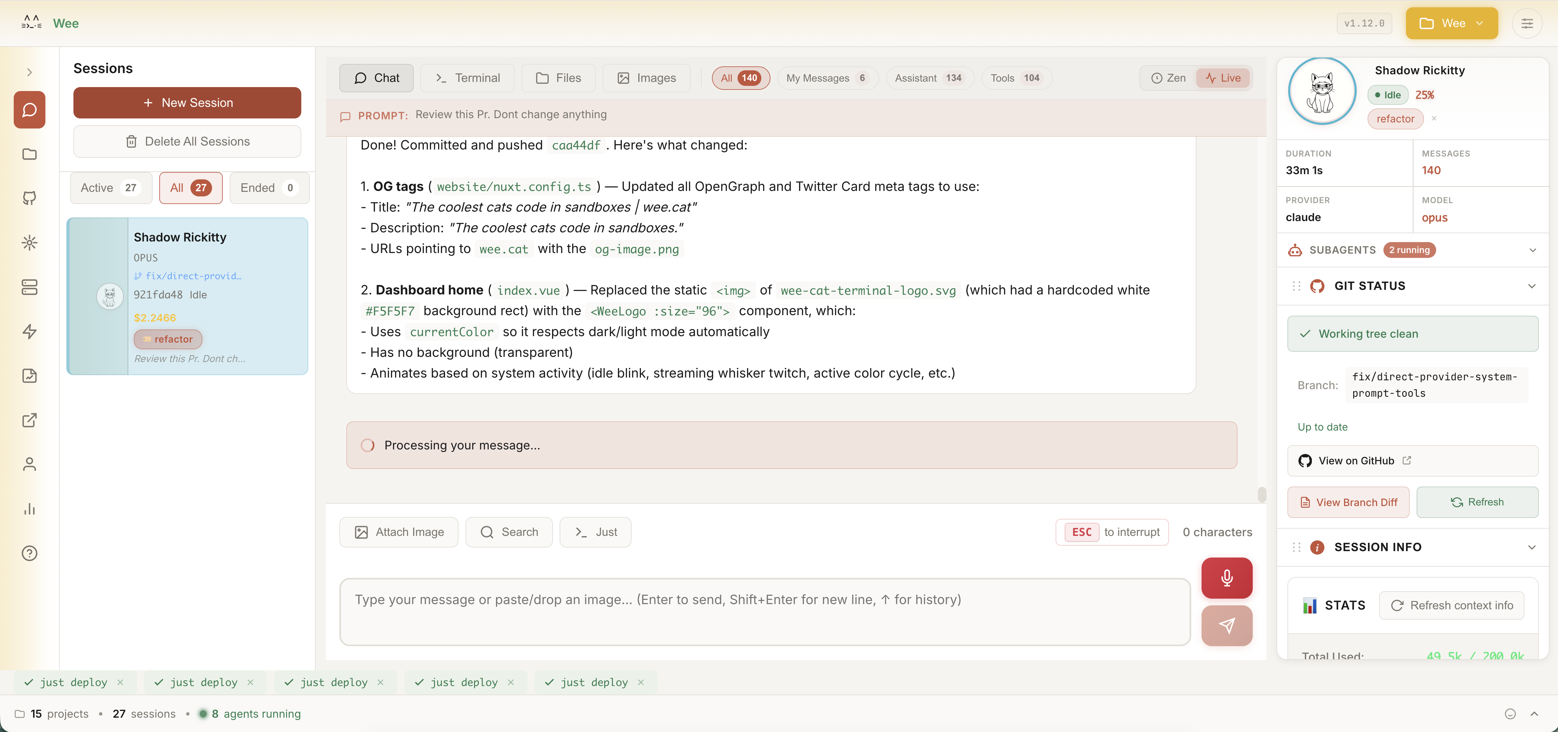
Task: Open the help question mark sidebar icon
Action: click(x=29, y=553)
